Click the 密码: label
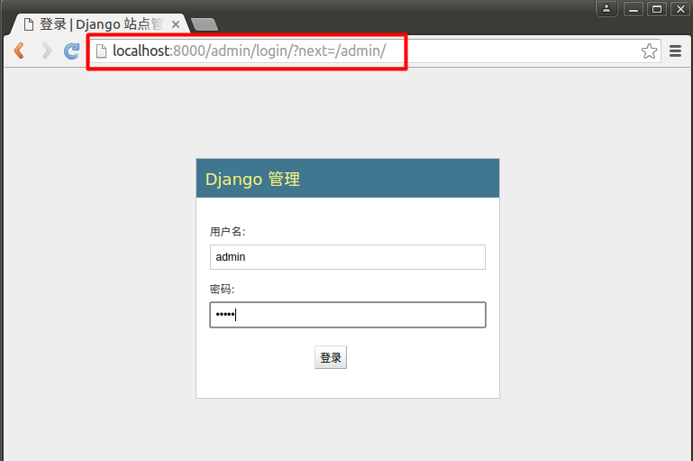Image resolution: width=693 pixels, height=461 pixels. pos(222,290)
